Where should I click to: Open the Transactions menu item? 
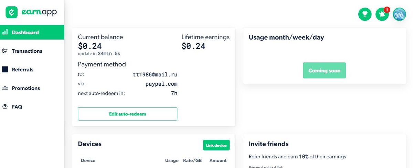pyautogui.click(x=27, y=51)
